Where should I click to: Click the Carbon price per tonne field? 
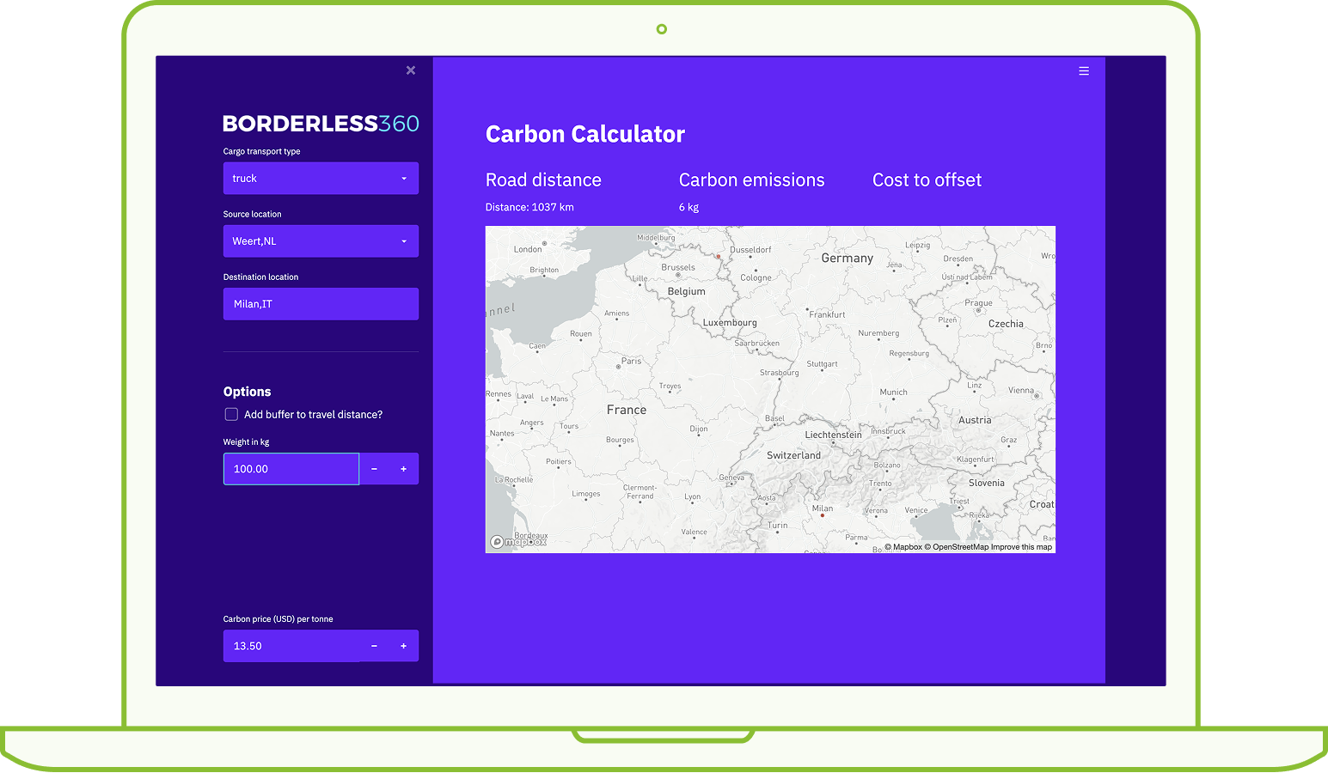(291, 646)
